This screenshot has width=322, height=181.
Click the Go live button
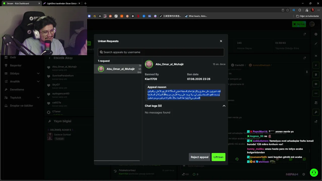[299, 24]
